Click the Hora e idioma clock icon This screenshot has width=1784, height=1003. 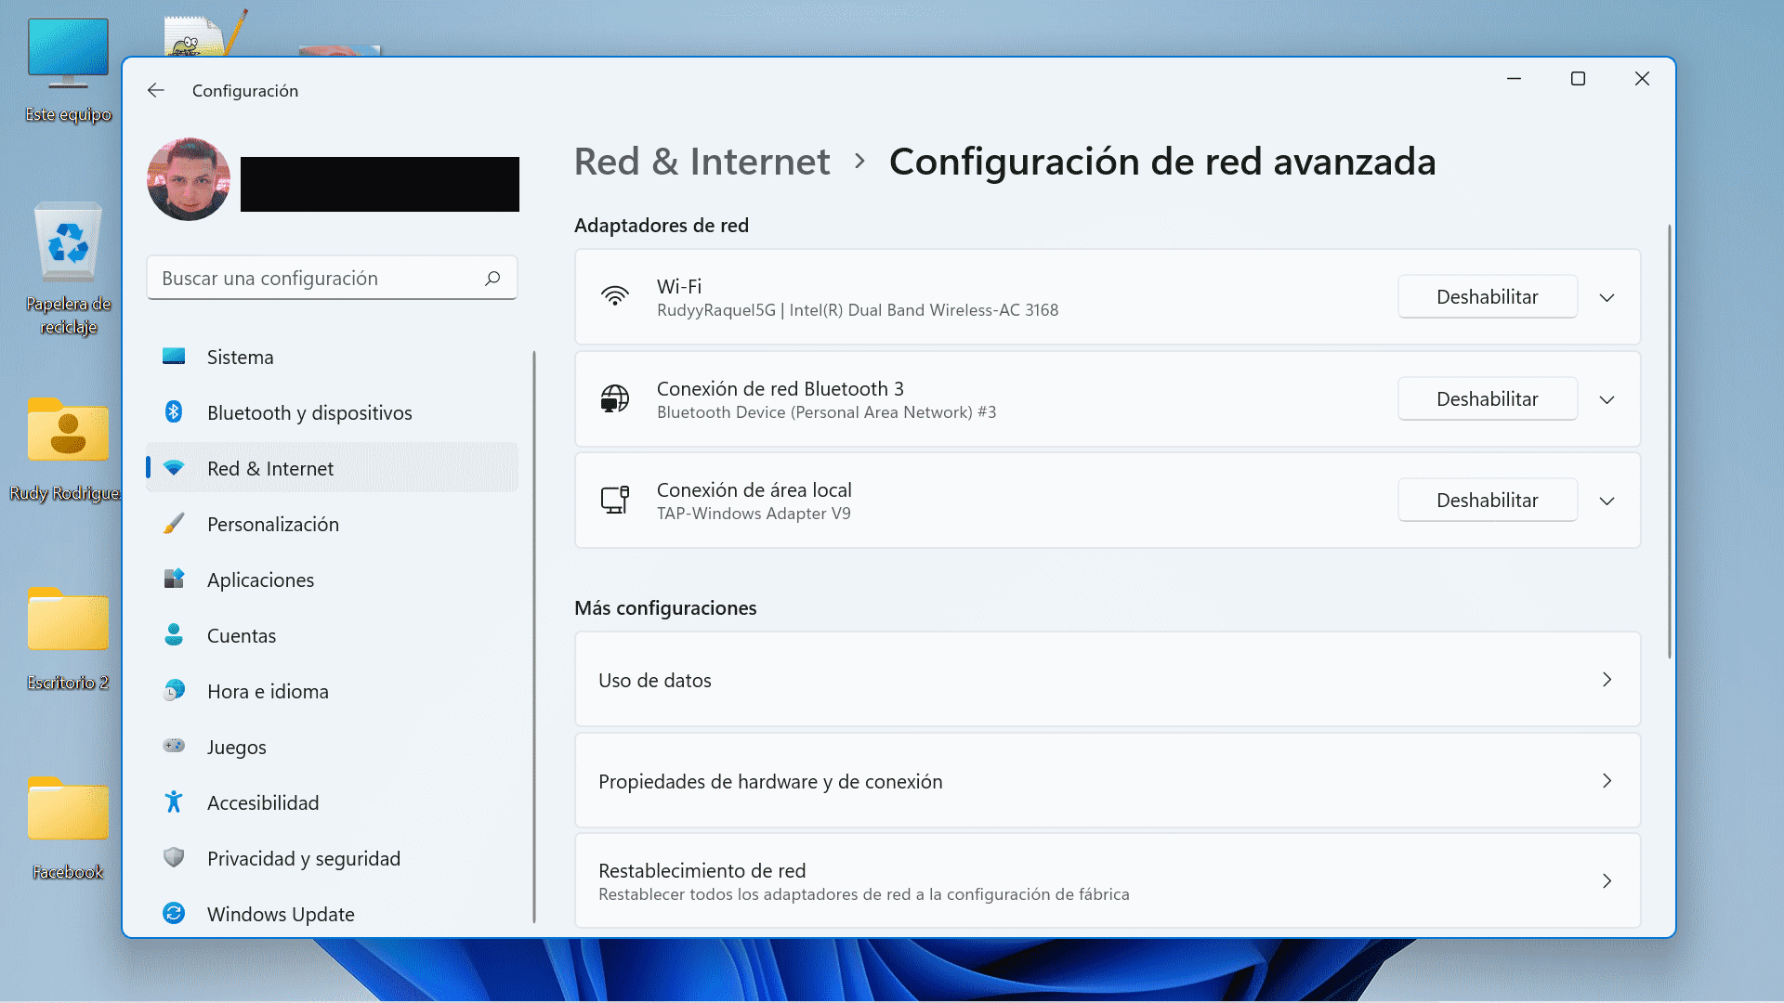coord(174,690)
